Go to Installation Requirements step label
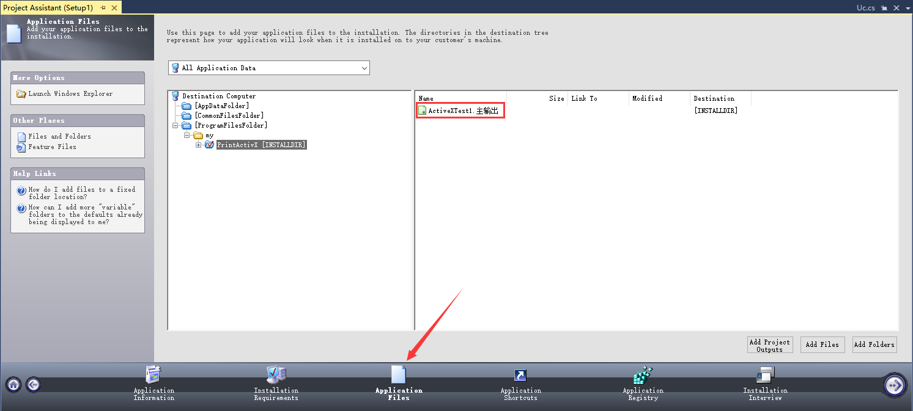 click(x=276, y=395)
